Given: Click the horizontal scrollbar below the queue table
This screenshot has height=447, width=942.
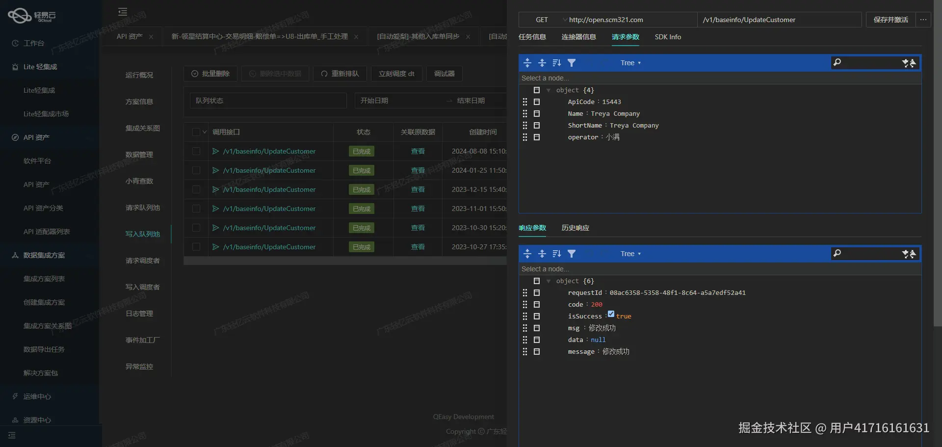Looking at the screenshot, I should (x=345, y=261).
